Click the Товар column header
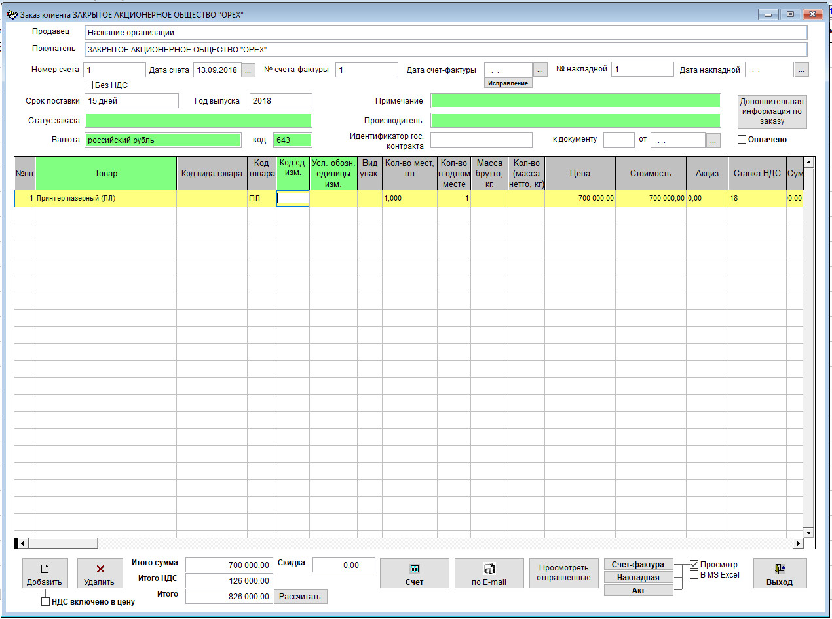Screen dimensions: 832x619 tap(105, 174)
